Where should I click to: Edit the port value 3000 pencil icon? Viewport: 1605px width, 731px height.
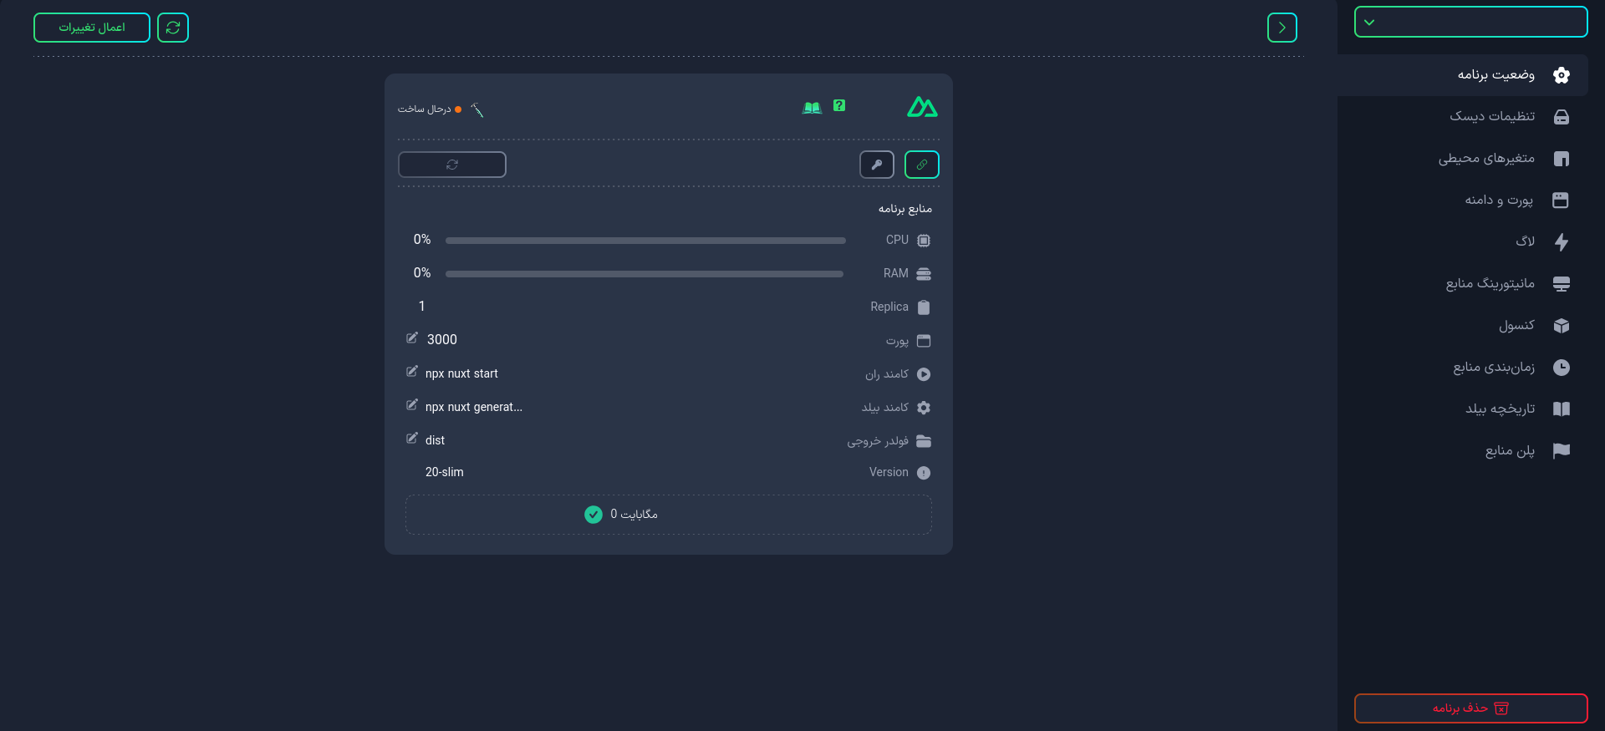coord(412,338)
